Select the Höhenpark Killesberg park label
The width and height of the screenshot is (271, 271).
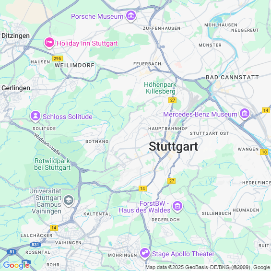coord(160,88)
